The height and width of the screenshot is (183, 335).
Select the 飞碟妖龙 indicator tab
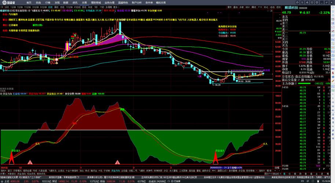coord(52,171)
